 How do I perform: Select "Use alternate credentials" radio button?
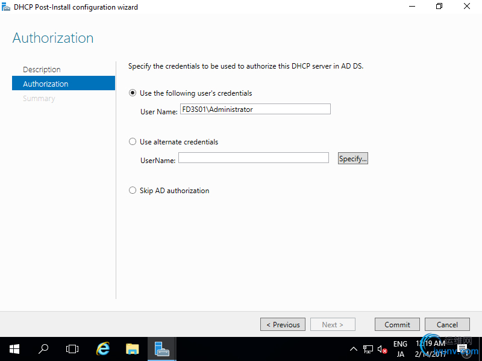coord(132,141)
